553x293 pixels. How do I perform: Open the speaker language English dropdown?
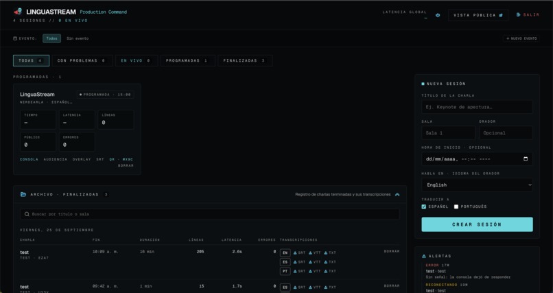(x=477, y=185)
